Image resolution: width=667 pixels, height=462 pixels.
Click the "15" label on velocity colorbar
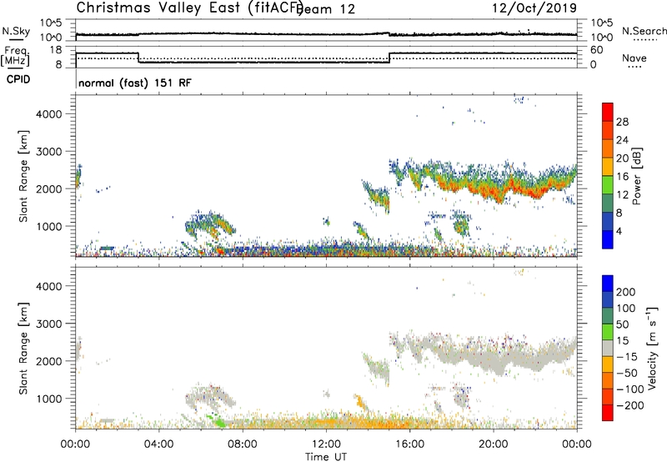point(622,341)
